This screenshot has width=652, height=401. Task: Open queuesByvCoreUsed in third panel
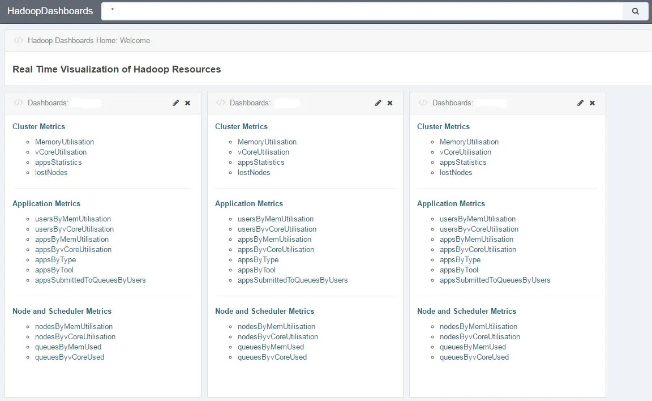point(474,357)
